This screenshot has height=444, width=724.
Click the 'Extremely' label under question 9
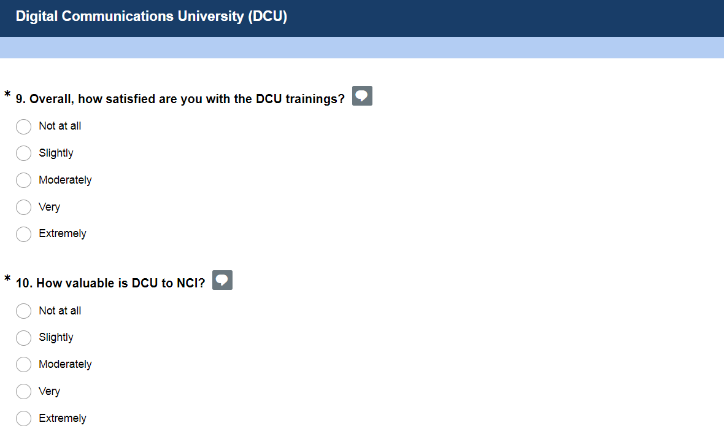[63, 233]
